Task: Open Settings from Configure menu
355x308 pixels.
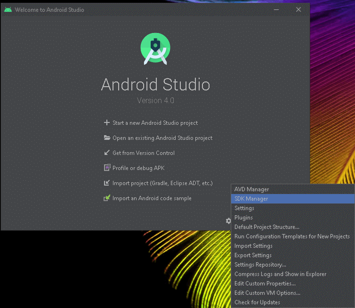Action: coord(293,208)
